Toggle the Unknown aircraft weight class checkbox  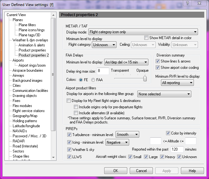[179, 157]
